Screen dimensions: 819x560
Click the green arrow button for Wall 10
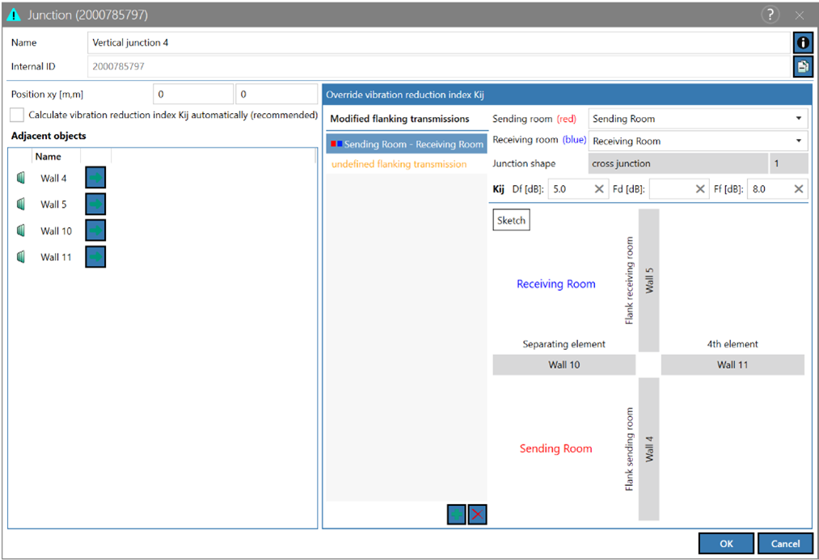(95, 230)
